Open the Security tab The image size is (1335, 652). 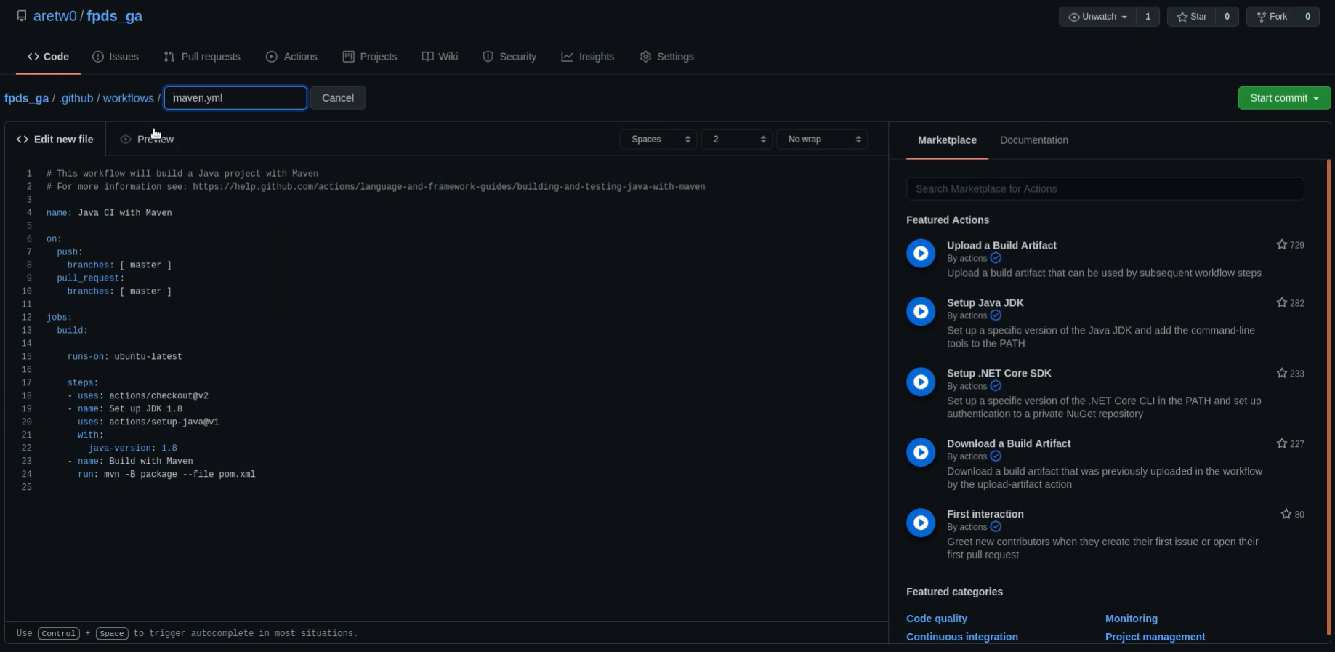pos(509,57)
